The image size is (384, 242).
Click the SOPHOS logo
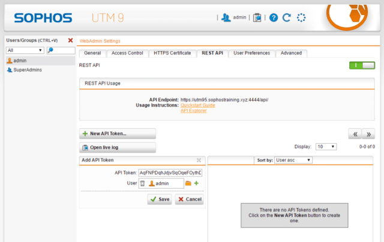coord(43,18)
